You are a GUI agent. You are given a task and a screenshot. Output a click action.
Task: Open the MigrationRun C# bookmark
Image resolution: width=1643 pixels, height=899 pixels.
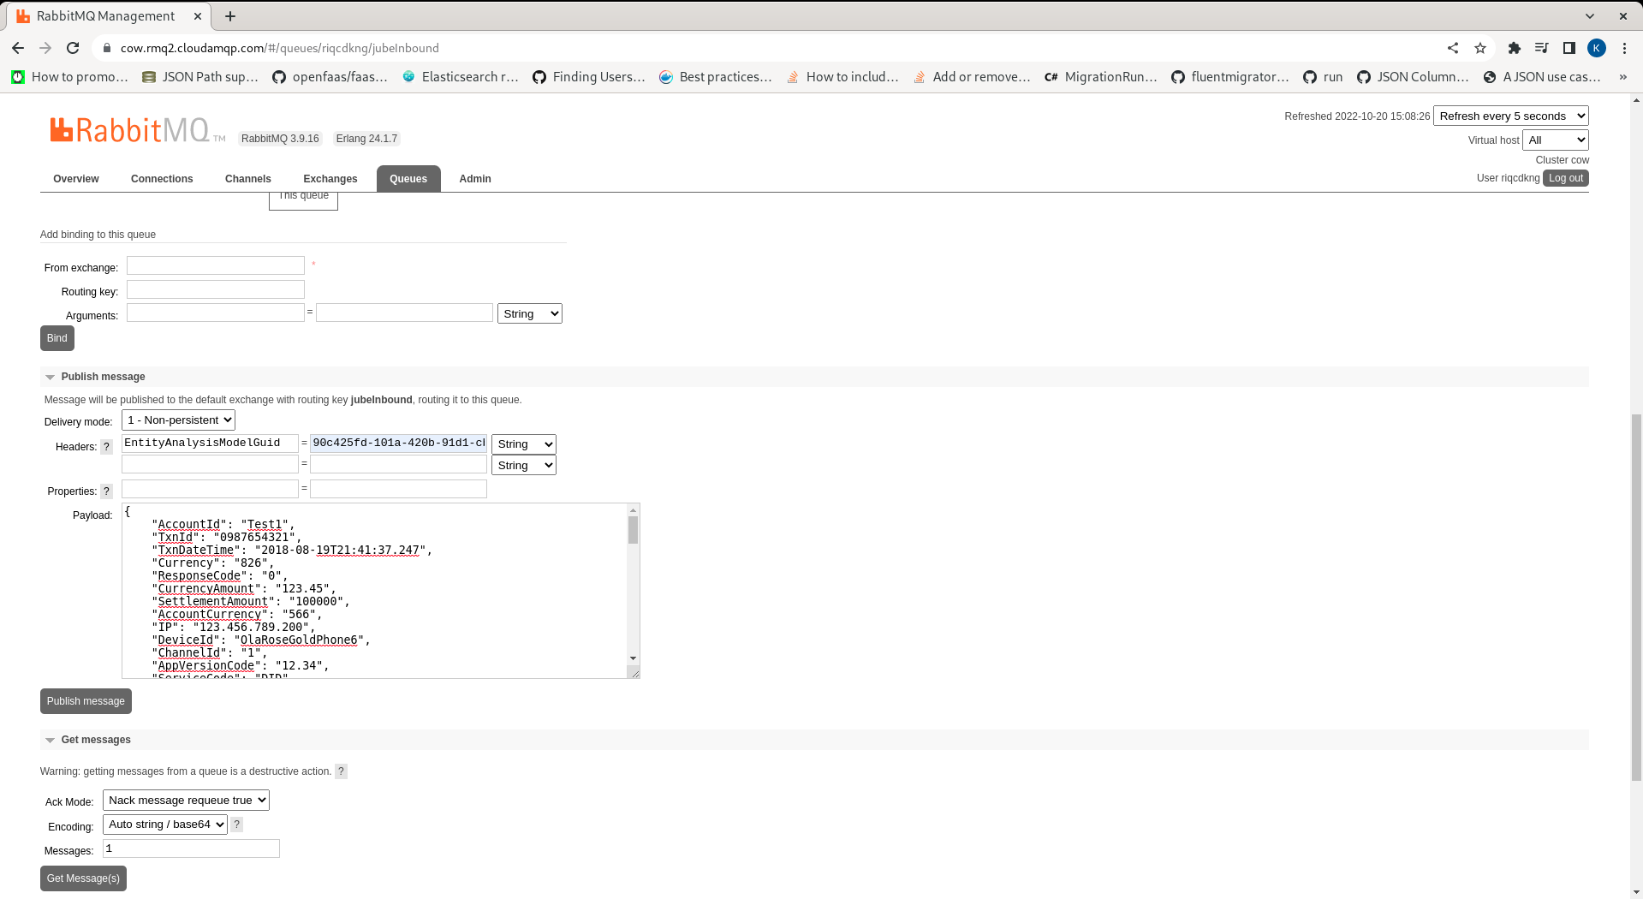point(1101,77)
